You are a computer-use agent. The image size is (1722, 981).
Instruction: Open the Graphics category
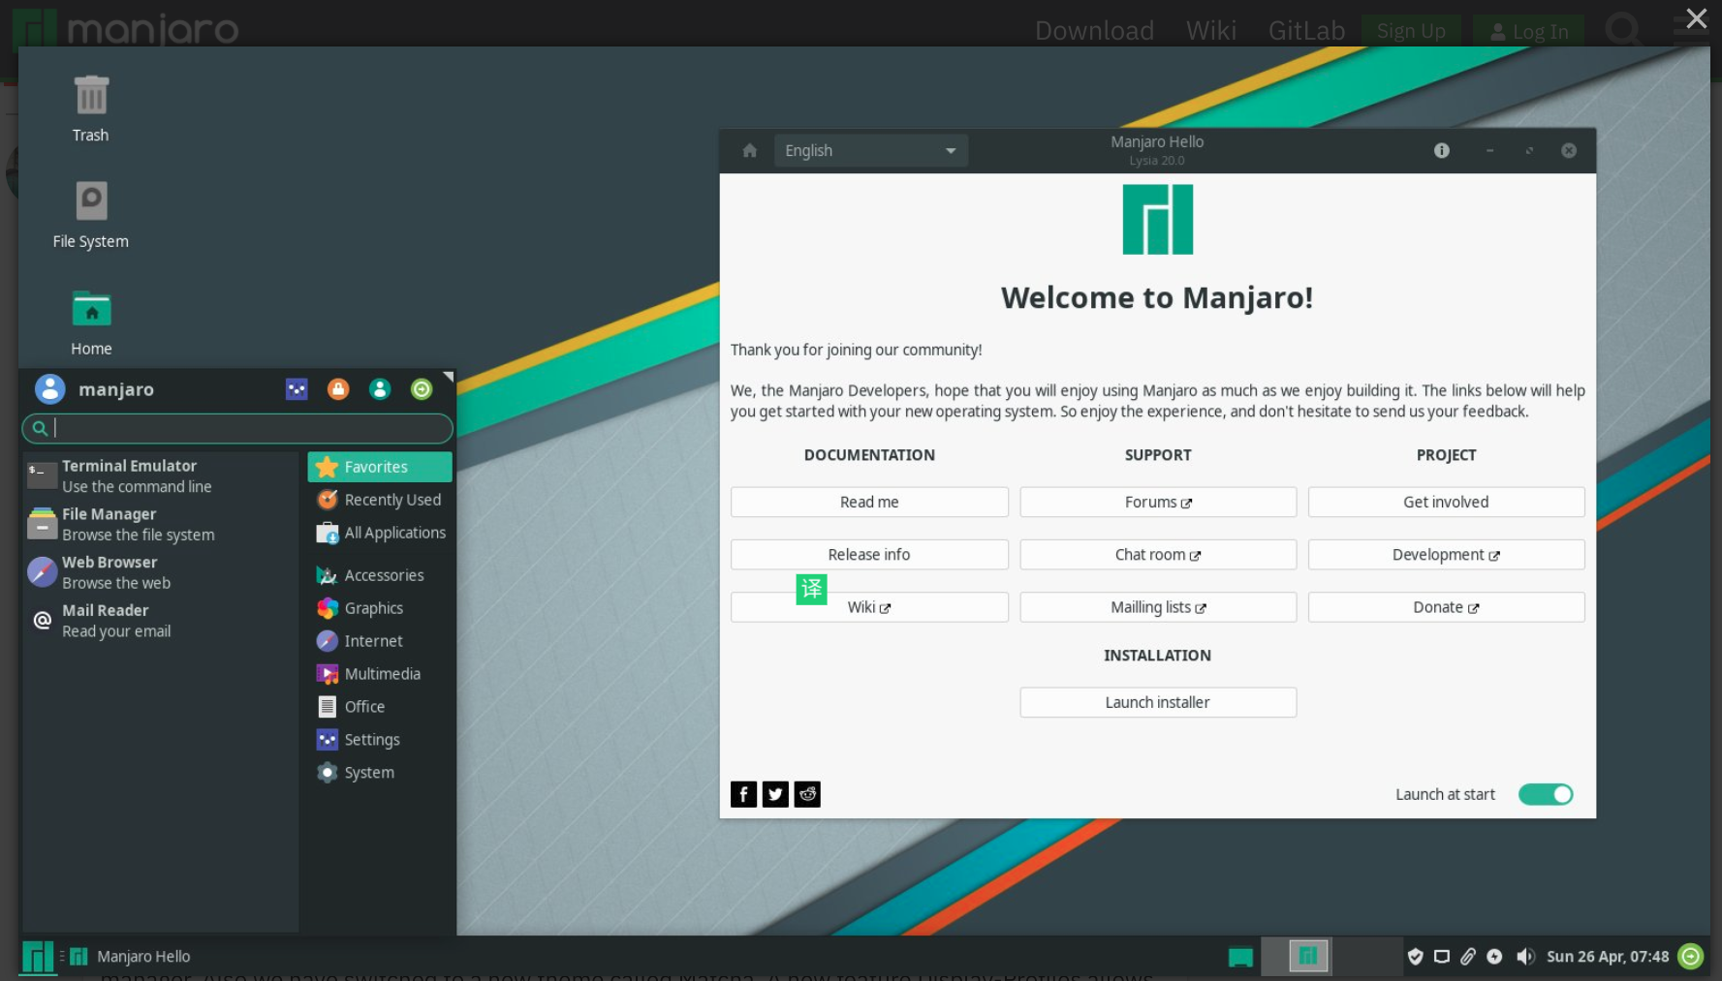pyautogui.click(x=380, y=608)
